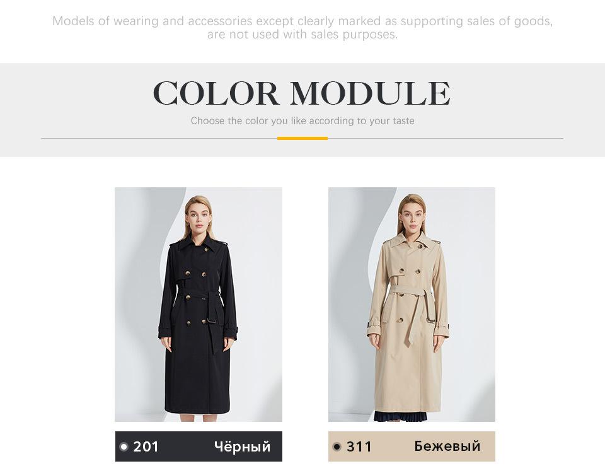Click the 201 color code

146,447
